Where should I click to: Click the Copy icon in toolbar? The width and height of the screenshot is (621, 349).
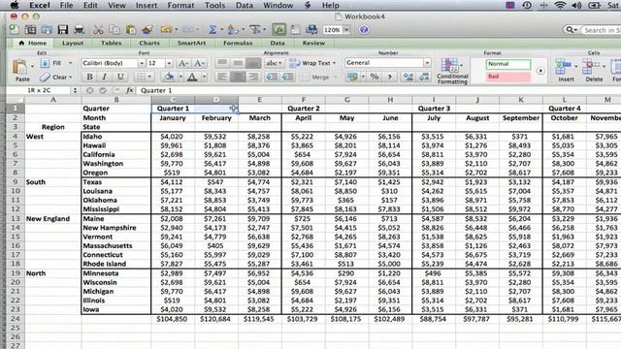(114, 30)
